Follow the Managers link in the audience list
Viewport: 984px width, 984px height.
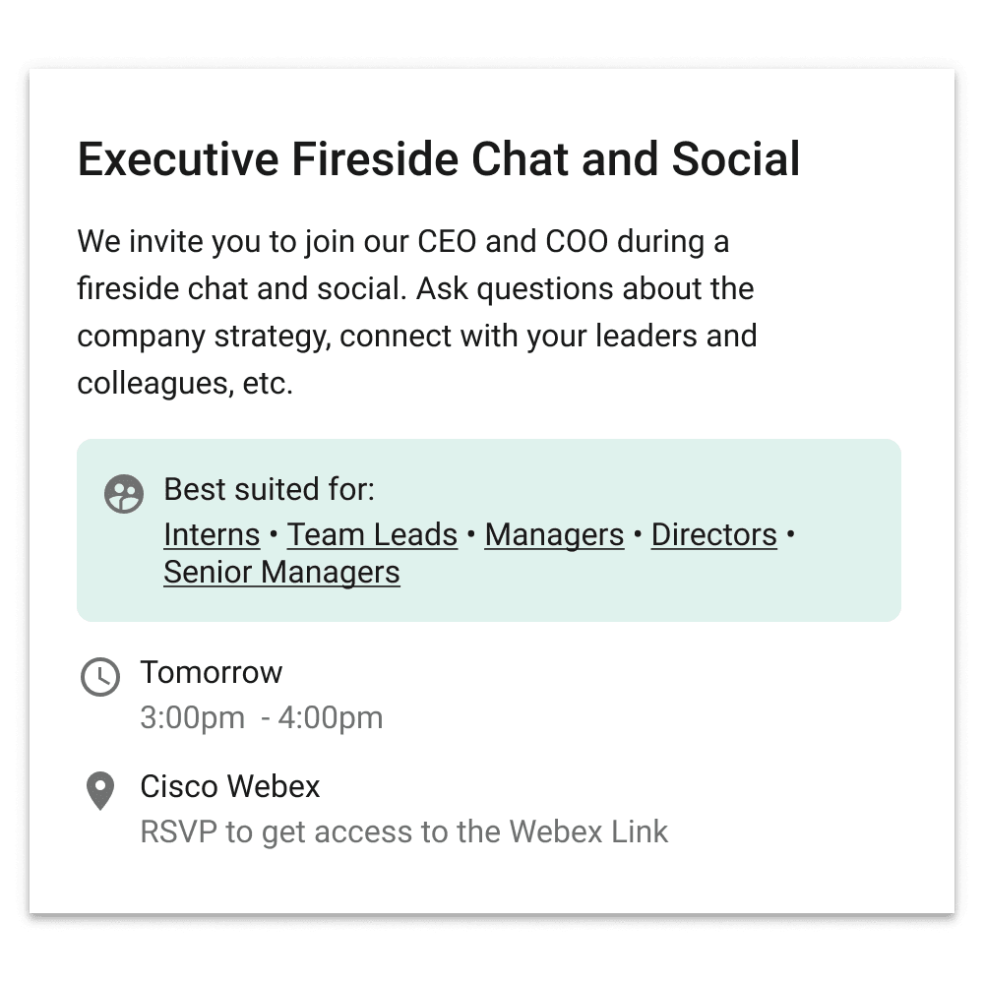554,535
